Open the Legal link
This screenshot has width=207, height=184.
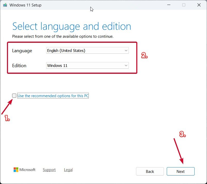click(x=68, y=170)
